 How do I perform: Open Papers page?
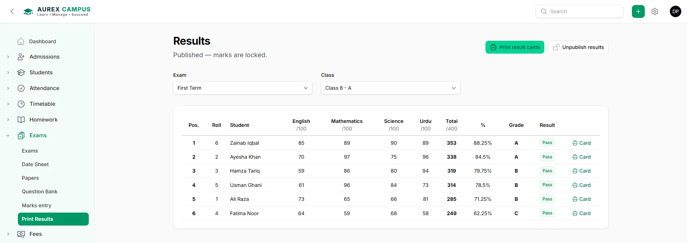click(x=30, y=178)
